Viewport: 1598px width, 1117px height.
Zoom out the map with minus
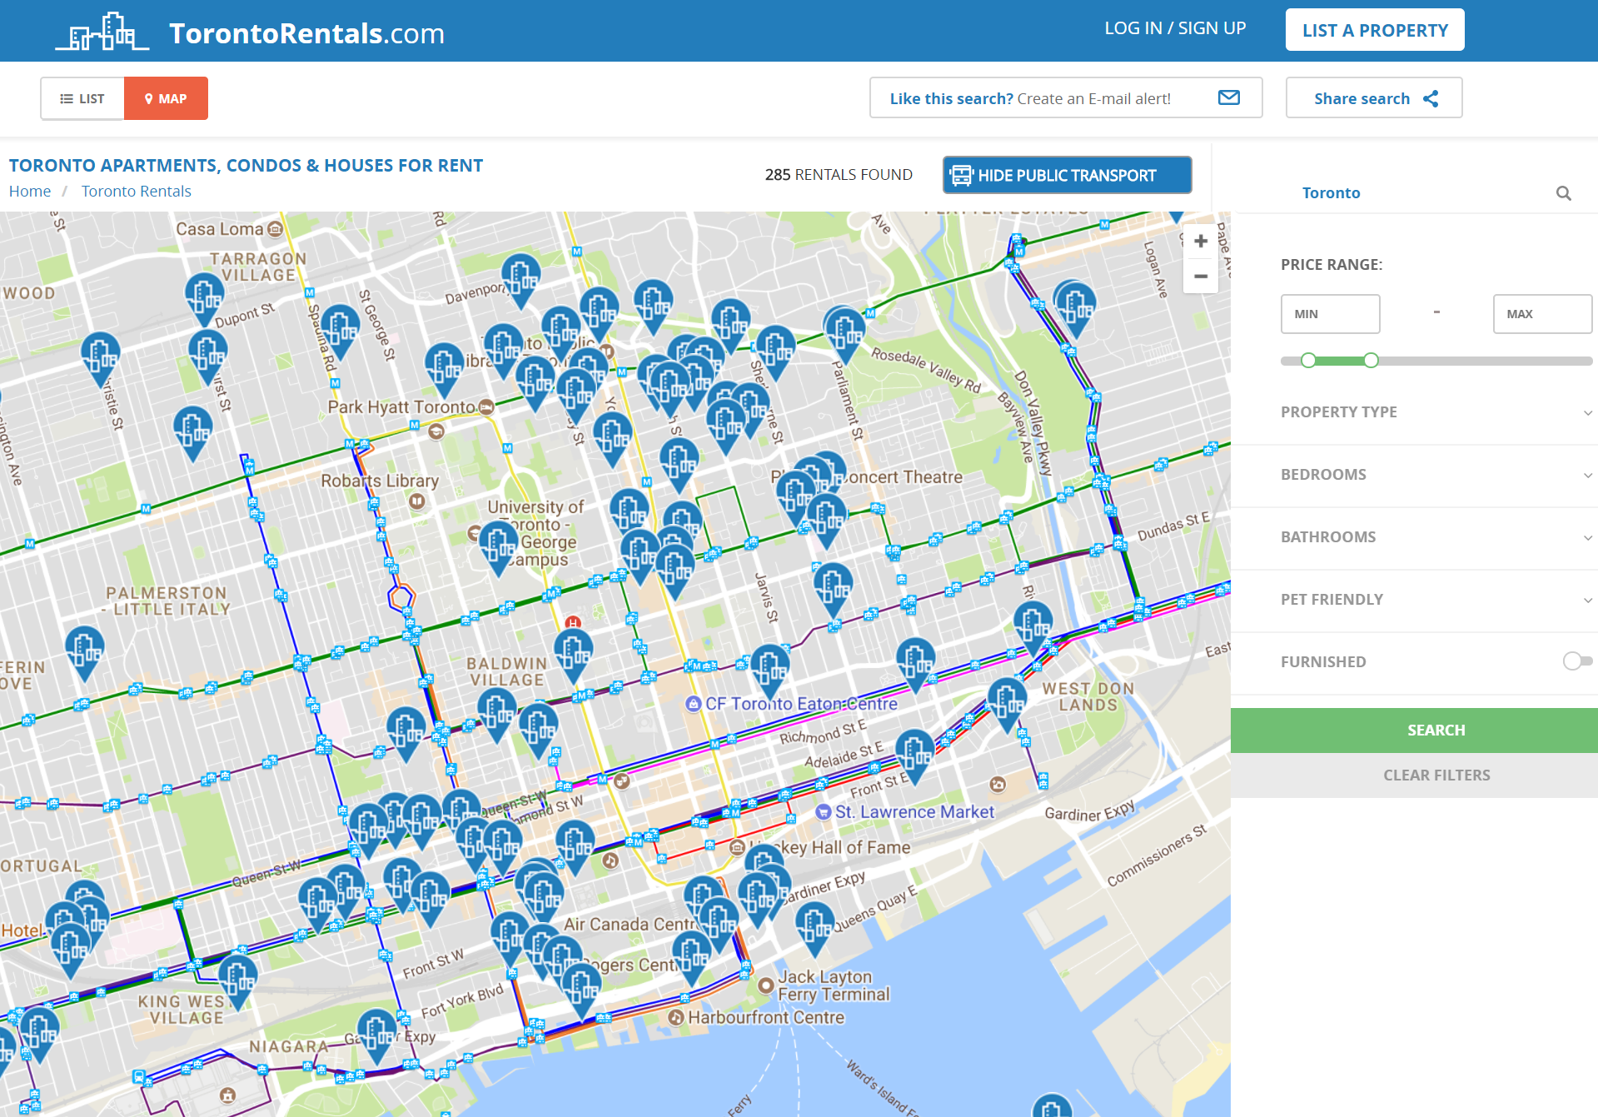[x=1201, y=276]
